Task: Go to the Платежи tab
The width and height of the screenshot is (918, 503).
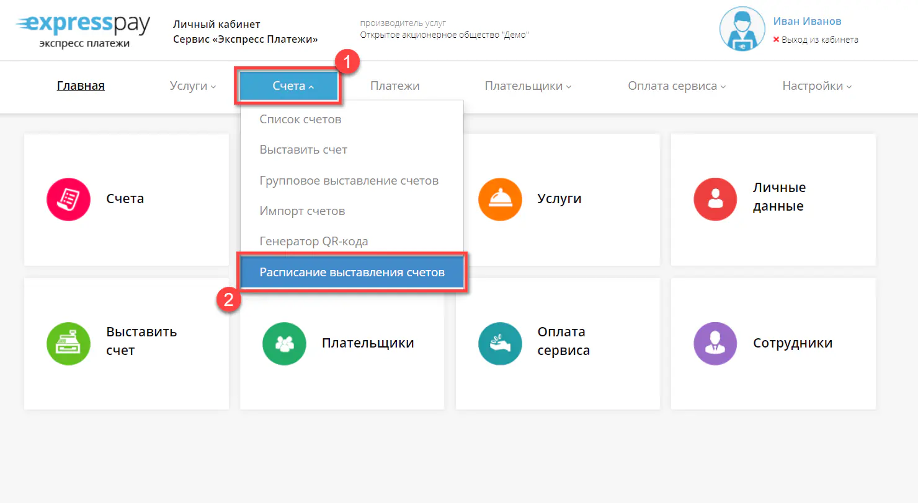Action: [394, 86]
